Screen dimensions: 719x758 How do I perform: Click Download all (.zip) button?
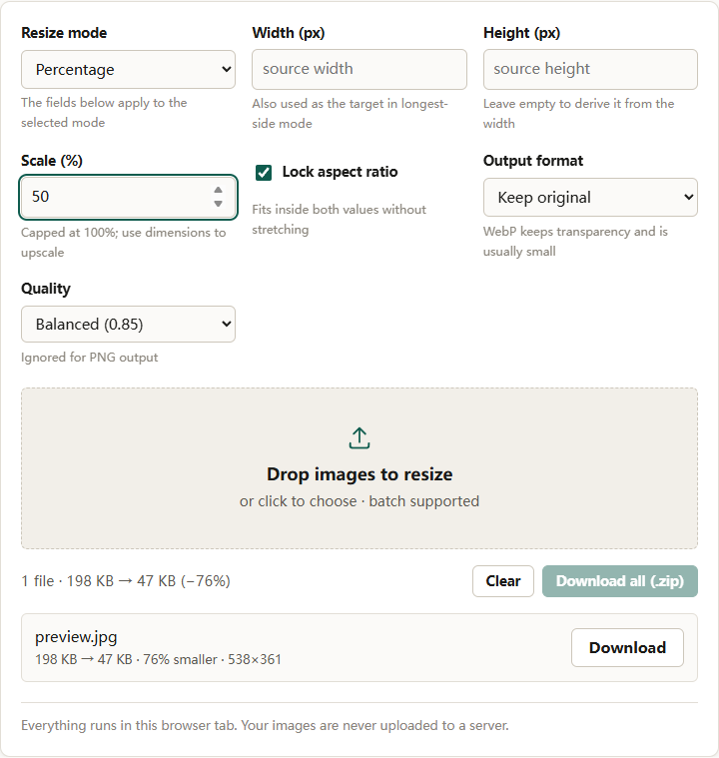pyautogui.click(x=620, y=581)
